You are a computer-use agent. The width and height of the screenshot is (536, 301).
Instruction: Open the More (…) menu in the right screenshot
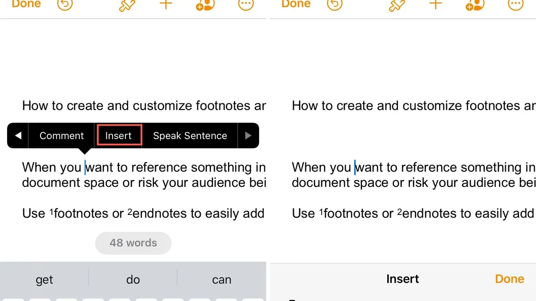(x=515, y=4)
